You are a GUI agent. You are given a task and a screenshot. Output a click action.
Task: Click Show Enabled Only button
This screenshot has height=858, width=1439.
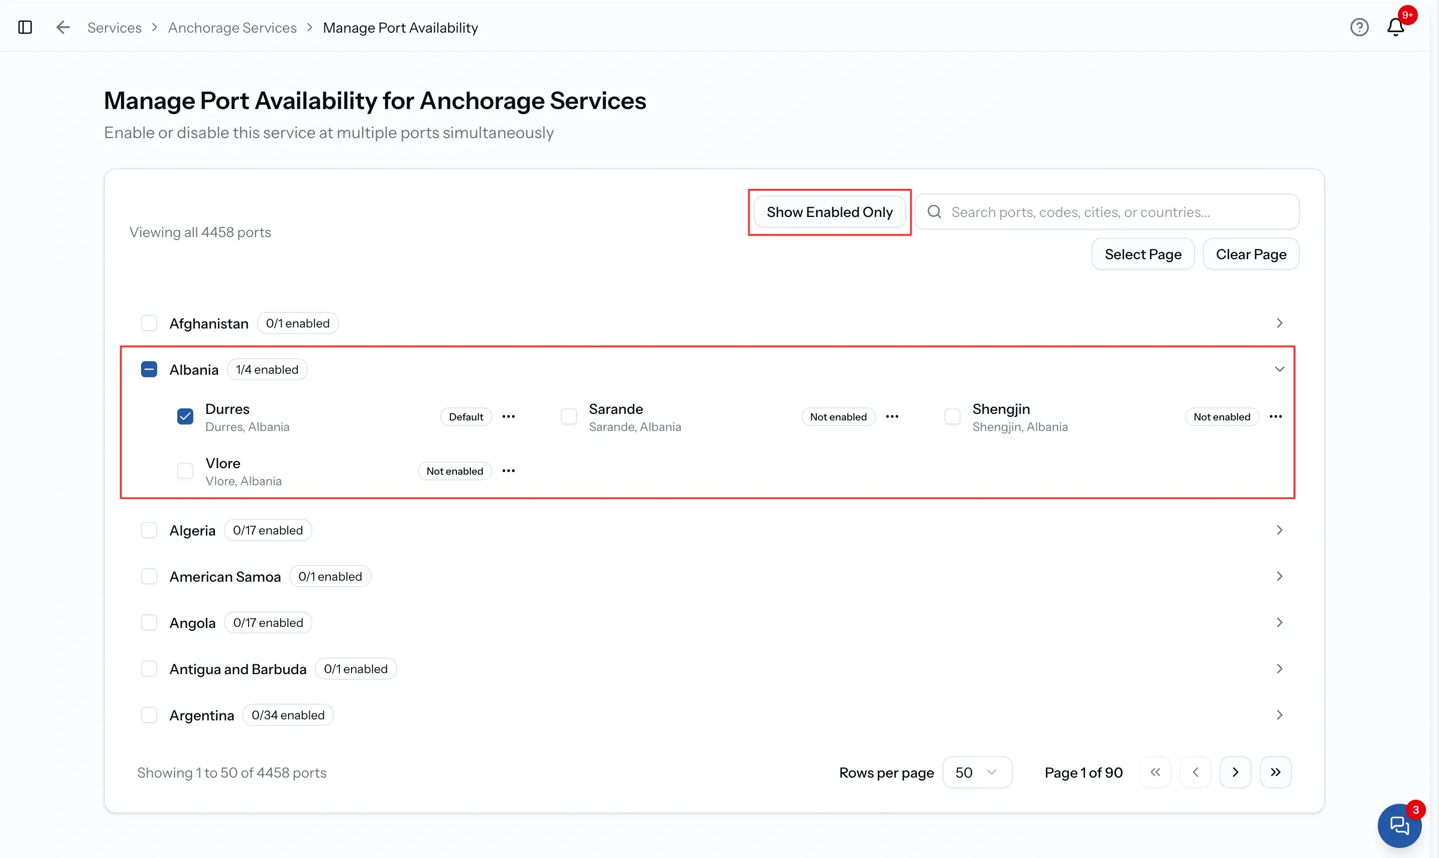point(829,211)
